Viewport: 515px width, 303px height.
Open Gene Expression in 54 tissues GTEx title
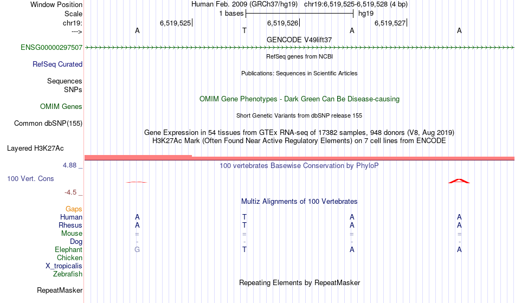point(299,133)
